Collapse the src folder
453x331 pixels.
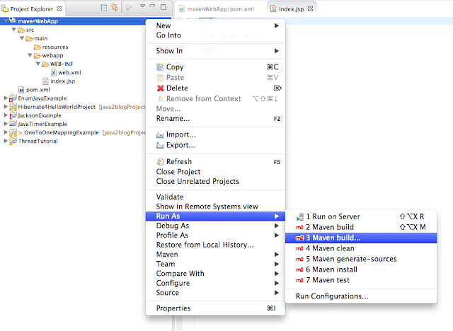pyautogui.click(x=13, y=30)
